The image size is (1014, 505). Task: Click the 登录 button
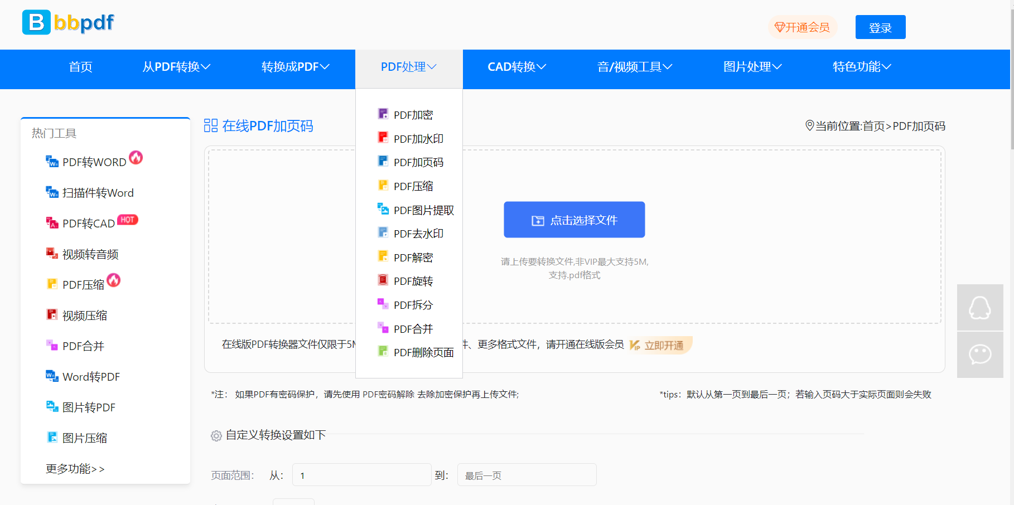880,27
